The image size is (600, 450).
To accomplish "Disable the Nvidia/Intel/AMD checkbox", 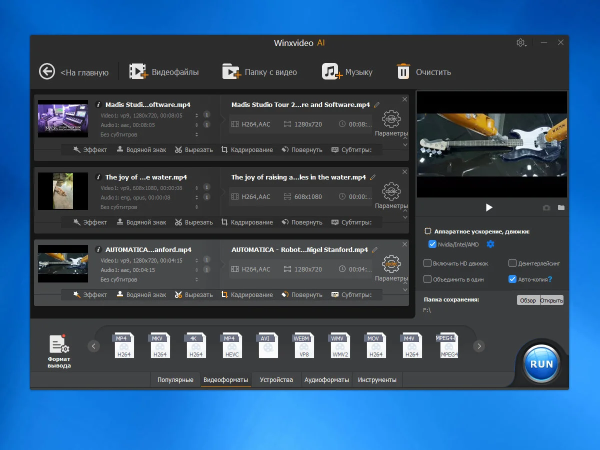I will [x=432, y=244].
